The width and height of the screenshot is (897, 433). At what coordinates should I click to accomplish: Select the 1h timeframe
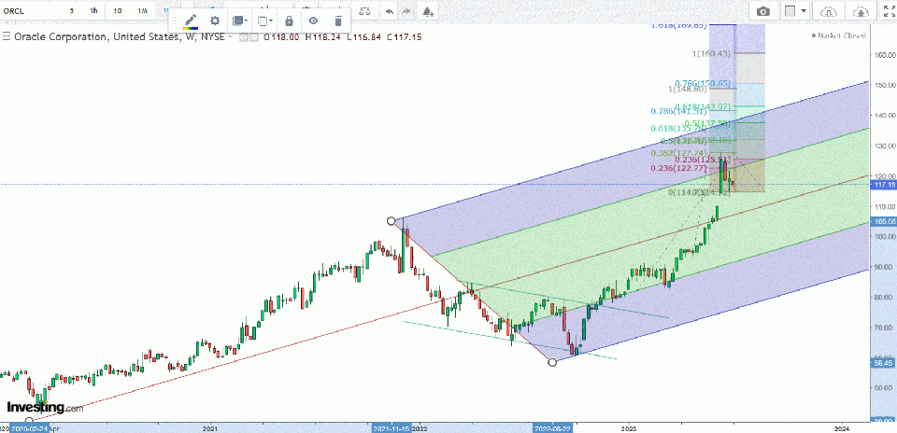click(x=92, y=10)
